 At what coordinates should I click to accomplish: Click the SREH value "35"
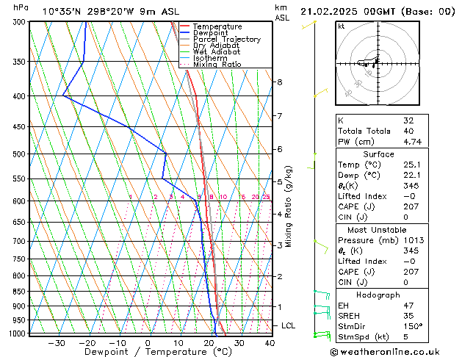tap(408, 316)
